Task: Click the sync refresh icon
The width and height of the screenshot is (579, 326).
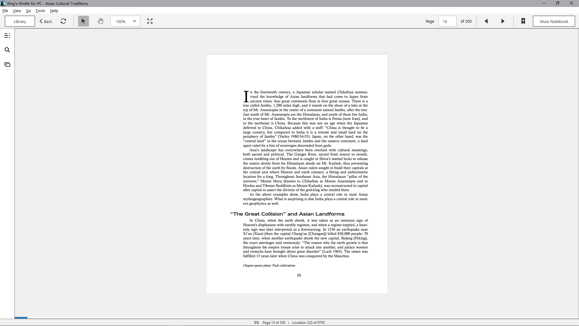Action: (63, 21)
